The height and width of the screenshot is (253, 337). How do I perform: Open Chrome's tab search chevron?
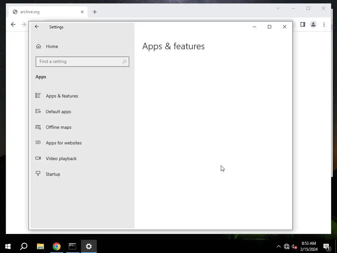(278, 8)
